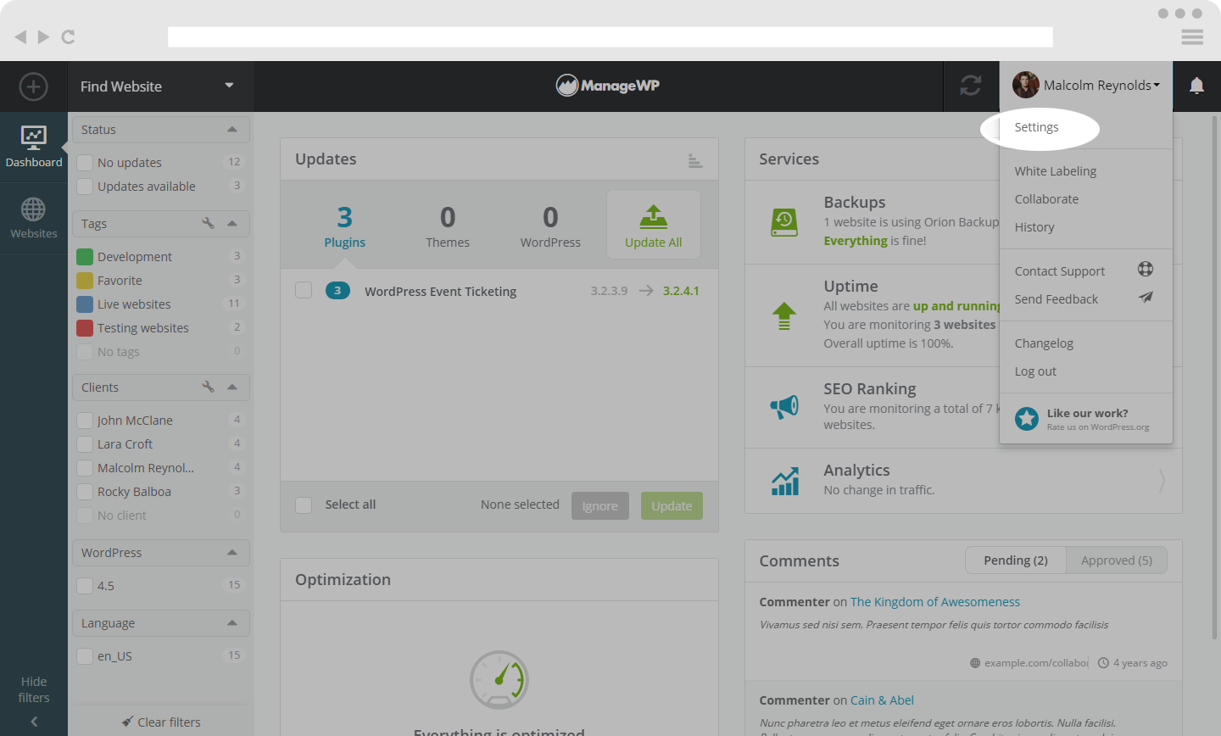Click the hide filters left arrow
Screen dimensions: 1221x736
(x=34, y=722)
